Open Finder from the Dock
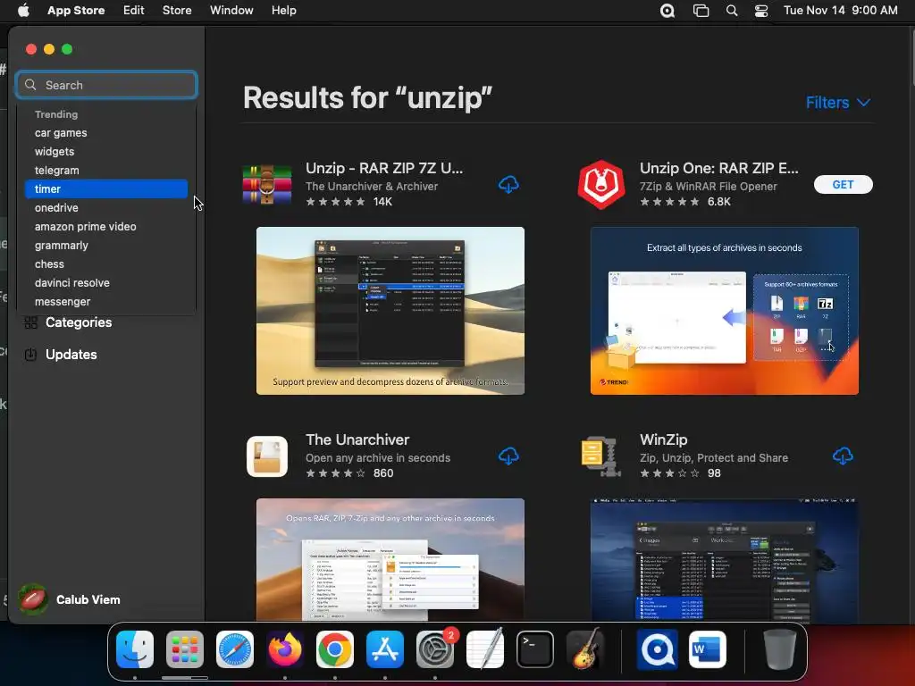The image size is (915, 686). pos(135,649)
